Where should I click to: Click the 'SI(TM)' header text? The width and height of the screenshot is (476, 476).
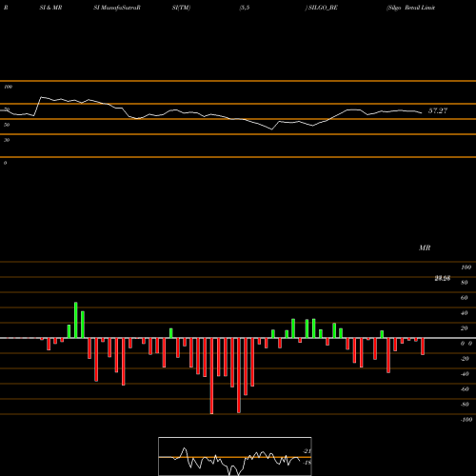pos(181,8)
